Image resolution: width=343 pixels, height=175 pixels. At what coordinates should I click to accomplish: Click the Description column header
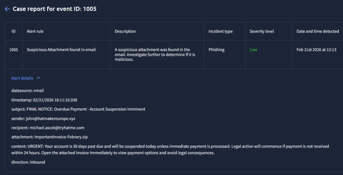click(125, 32)
